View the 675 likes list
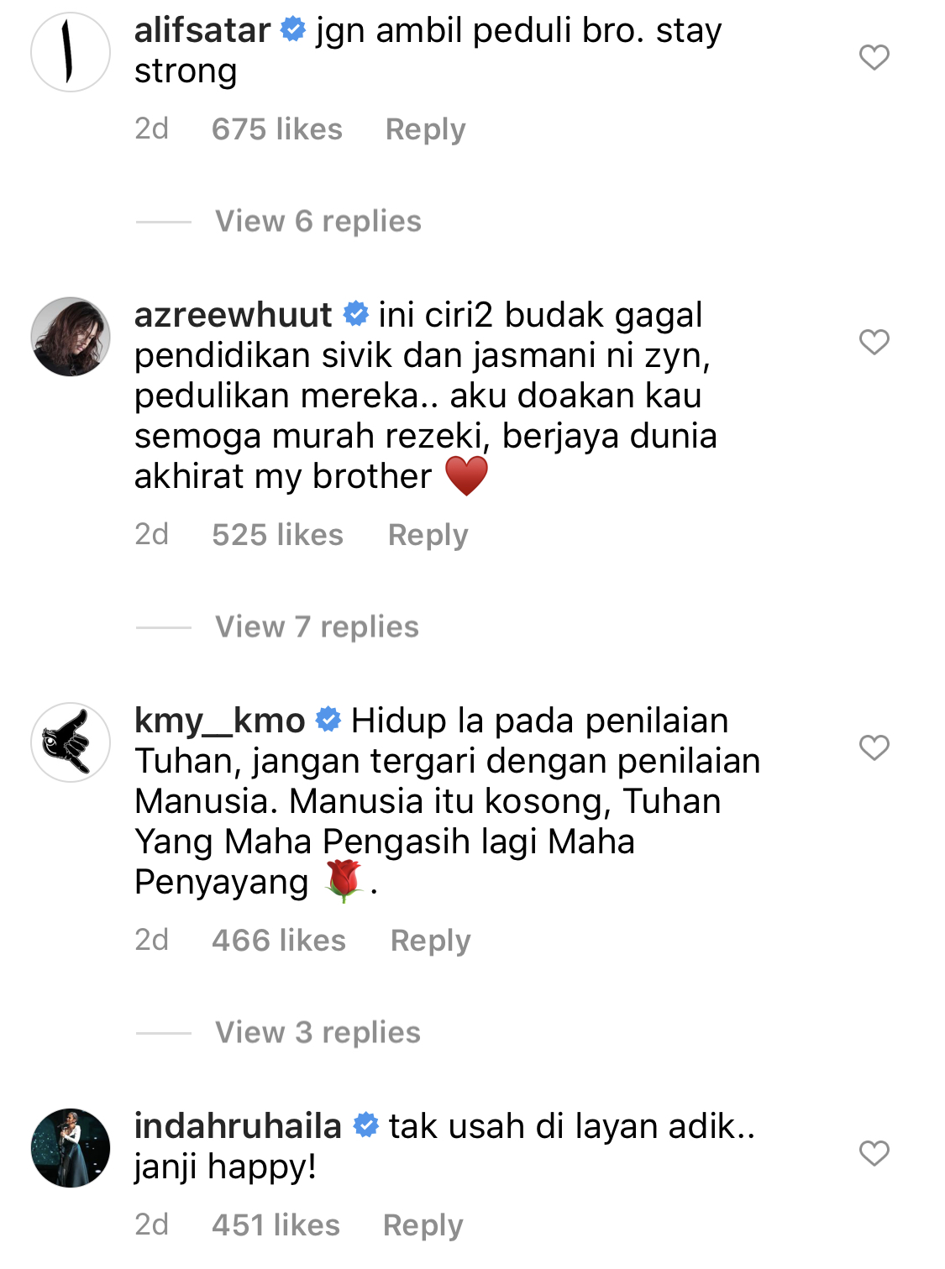The image size is (945, 1269). (277, 129)
